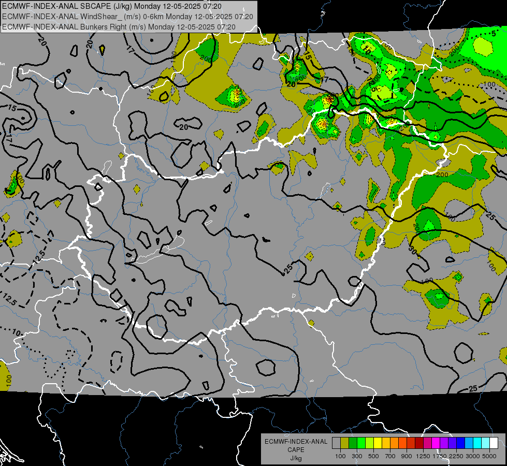Screen dimensions: 507x466
Task: Click the 500 legend scale value
Action: (373, 456)
